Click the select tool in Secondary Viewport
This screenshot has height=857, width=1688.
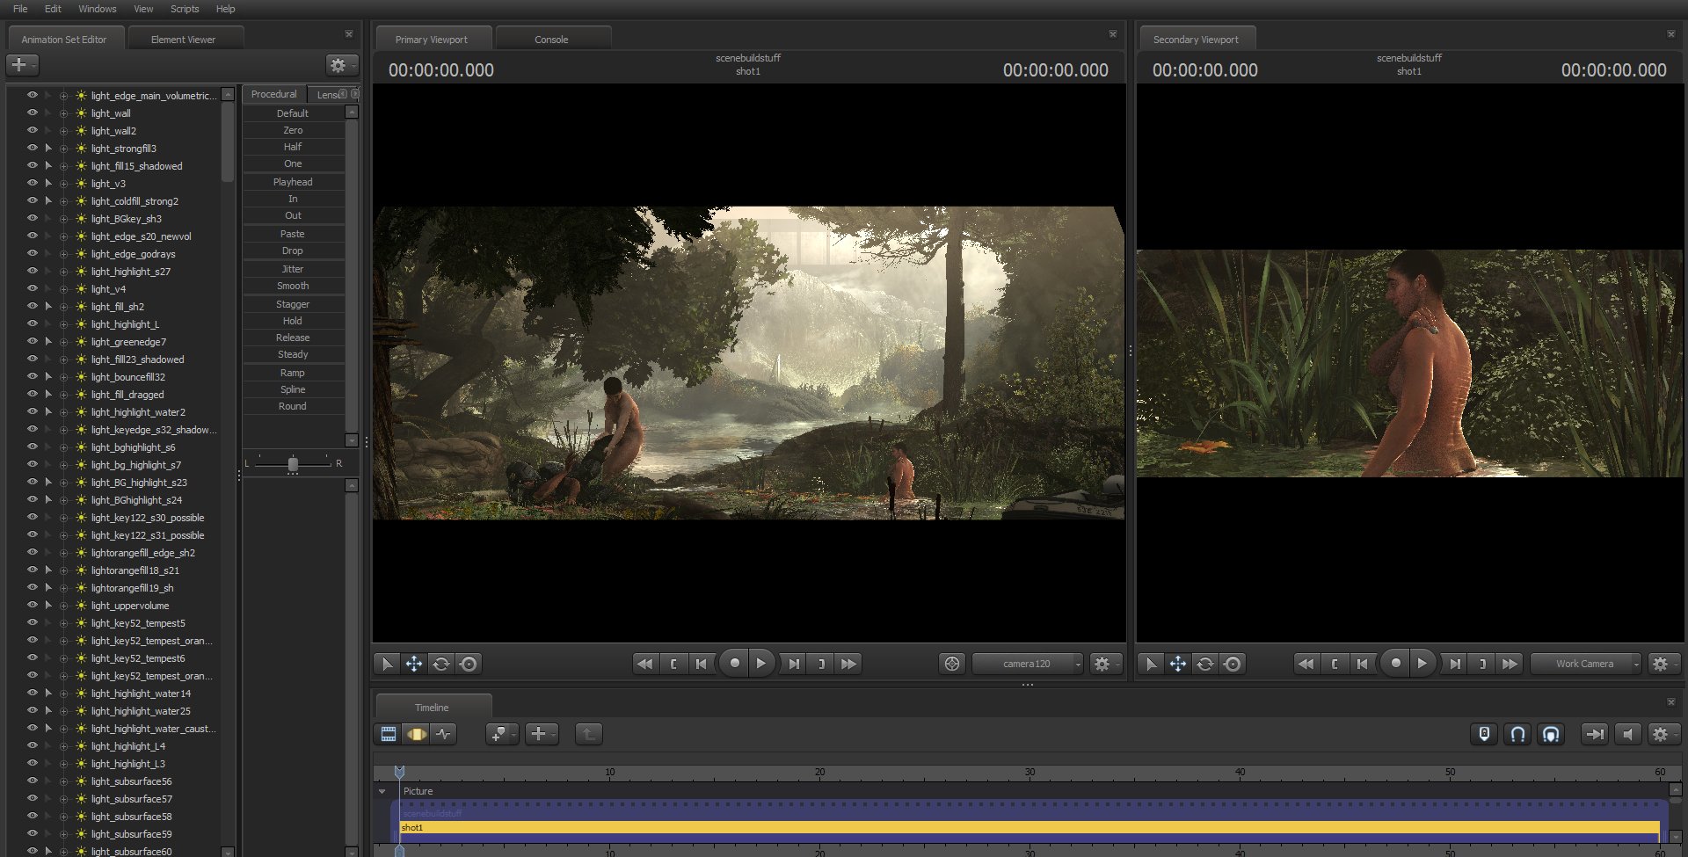1151,664
